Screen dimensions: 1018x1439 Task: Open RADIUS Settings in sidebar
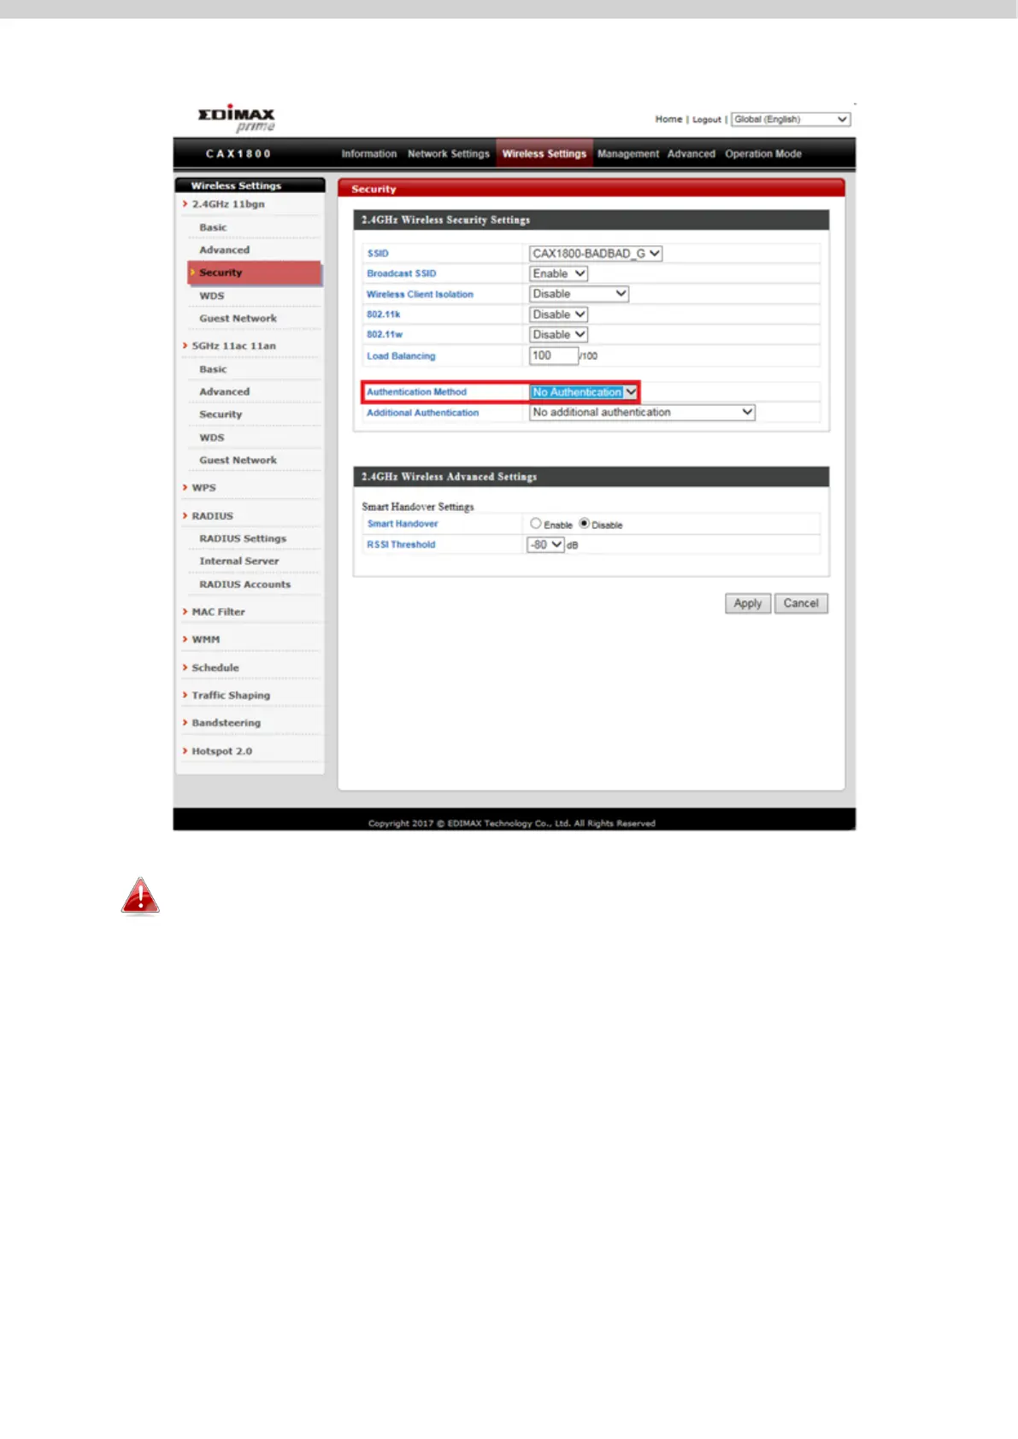tap(243, 539)
